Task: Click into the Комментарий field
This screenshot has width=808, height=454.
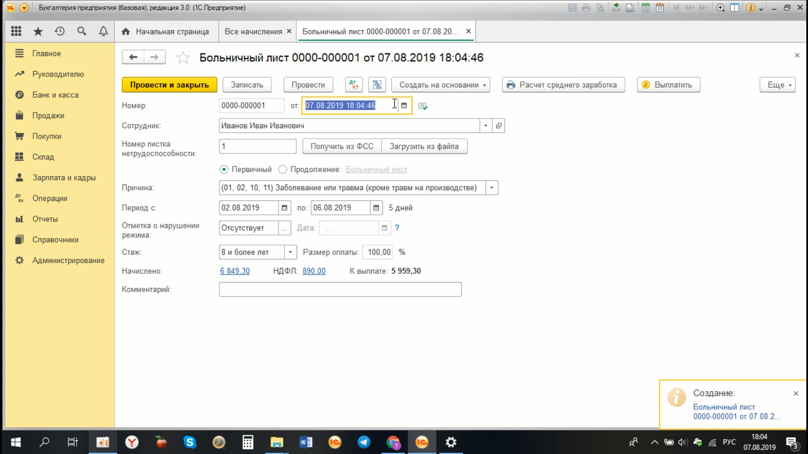Action: coord(340,289)
